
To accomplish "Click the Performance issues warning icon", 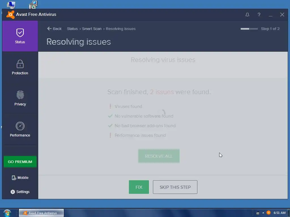I will pos(110,135).
